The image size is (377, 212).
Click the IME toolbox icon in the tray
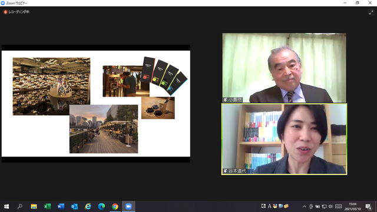[286, 206]
